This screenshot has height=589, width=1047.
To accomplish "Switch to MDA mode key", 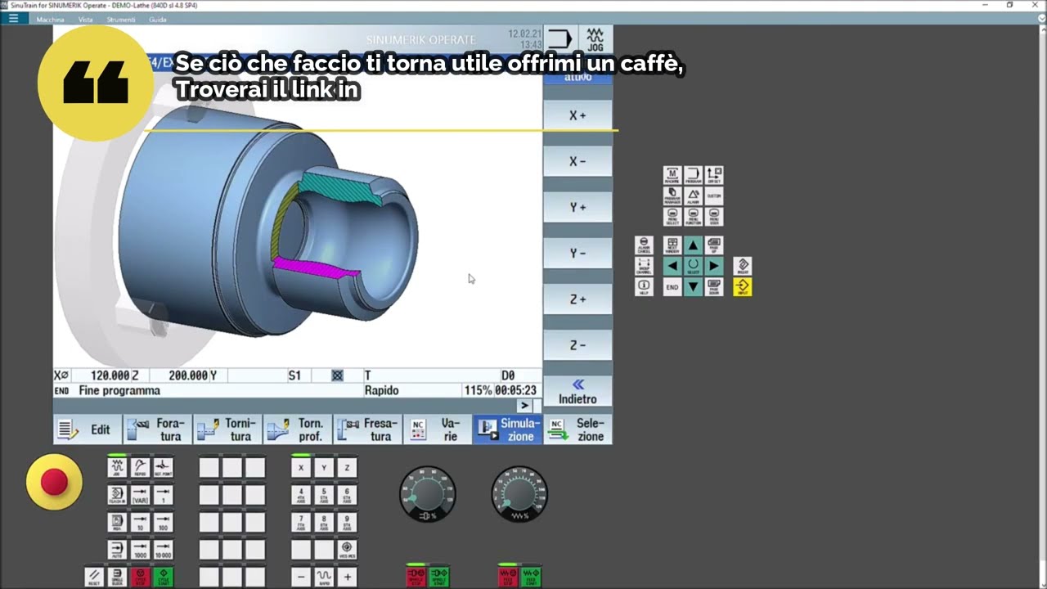I will click(117, 522).
